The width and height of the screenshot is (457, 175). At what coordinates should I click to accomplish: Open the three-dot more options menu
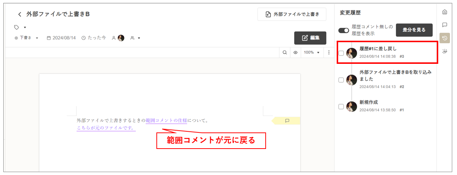329,52
